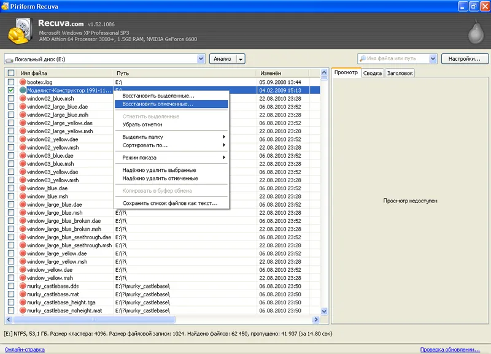The image size is (491, 354).
Task: Expand the Выделить папку submenu
Action: (171, 137)
